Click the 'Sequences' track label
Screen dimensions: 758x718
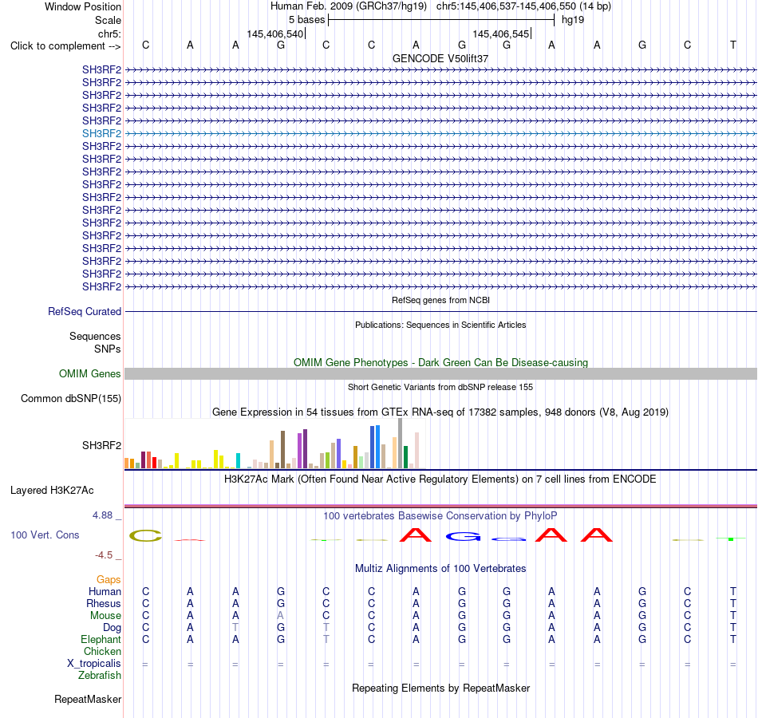[x=95, y=336]
